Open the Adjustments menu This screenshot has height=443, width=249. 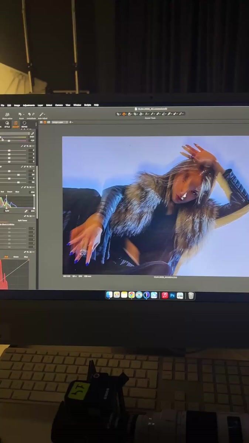tap(29, 105)
